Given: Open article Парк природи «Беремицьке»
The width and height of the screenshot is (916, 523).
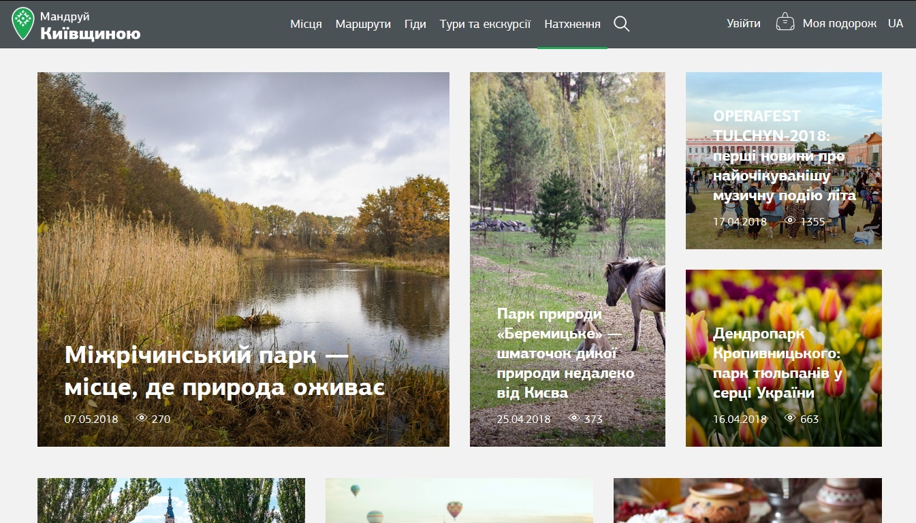Looking at the screenshot, I should tap(565, 353).
